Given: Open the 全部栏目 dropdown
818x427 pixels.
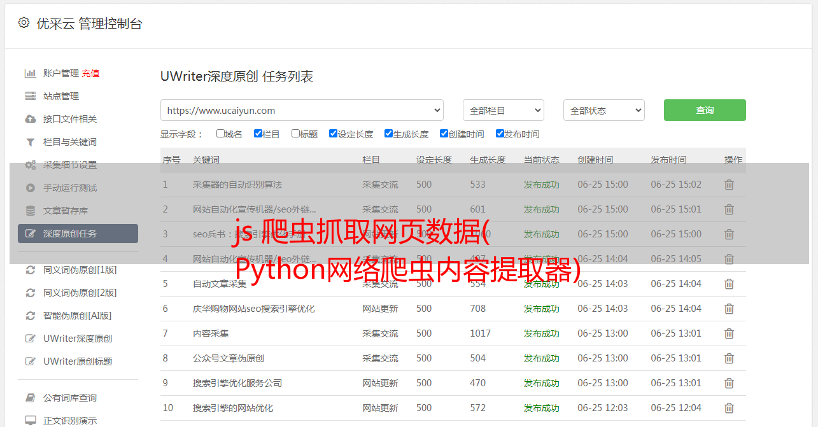Looking at the screenshot, I should pyautogui.click(x=503, y=110).
